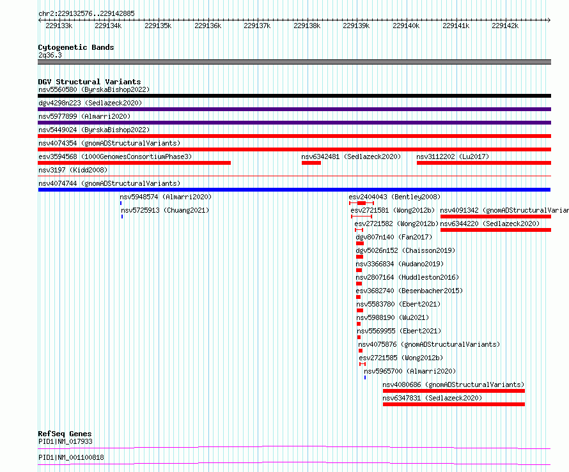Screen dimensions: 569x472
Task: Open nsv2807164 (Huddleston2016) variant label
Action: tap(407, 277)
